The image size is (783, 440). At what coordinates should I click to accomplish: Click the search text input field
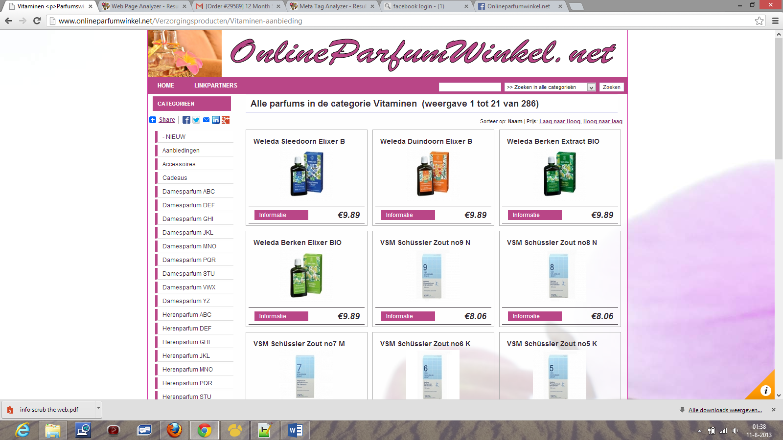[470, 87]
